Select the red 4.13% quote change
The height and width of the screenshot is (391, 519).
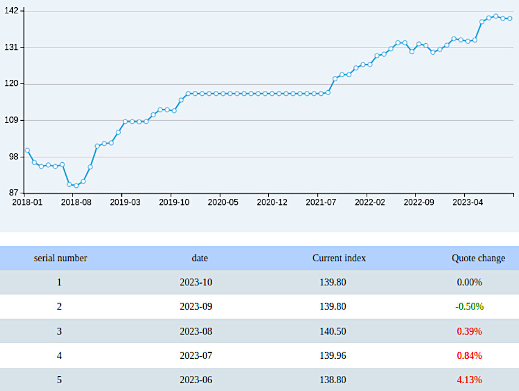[x=469, y=380]
